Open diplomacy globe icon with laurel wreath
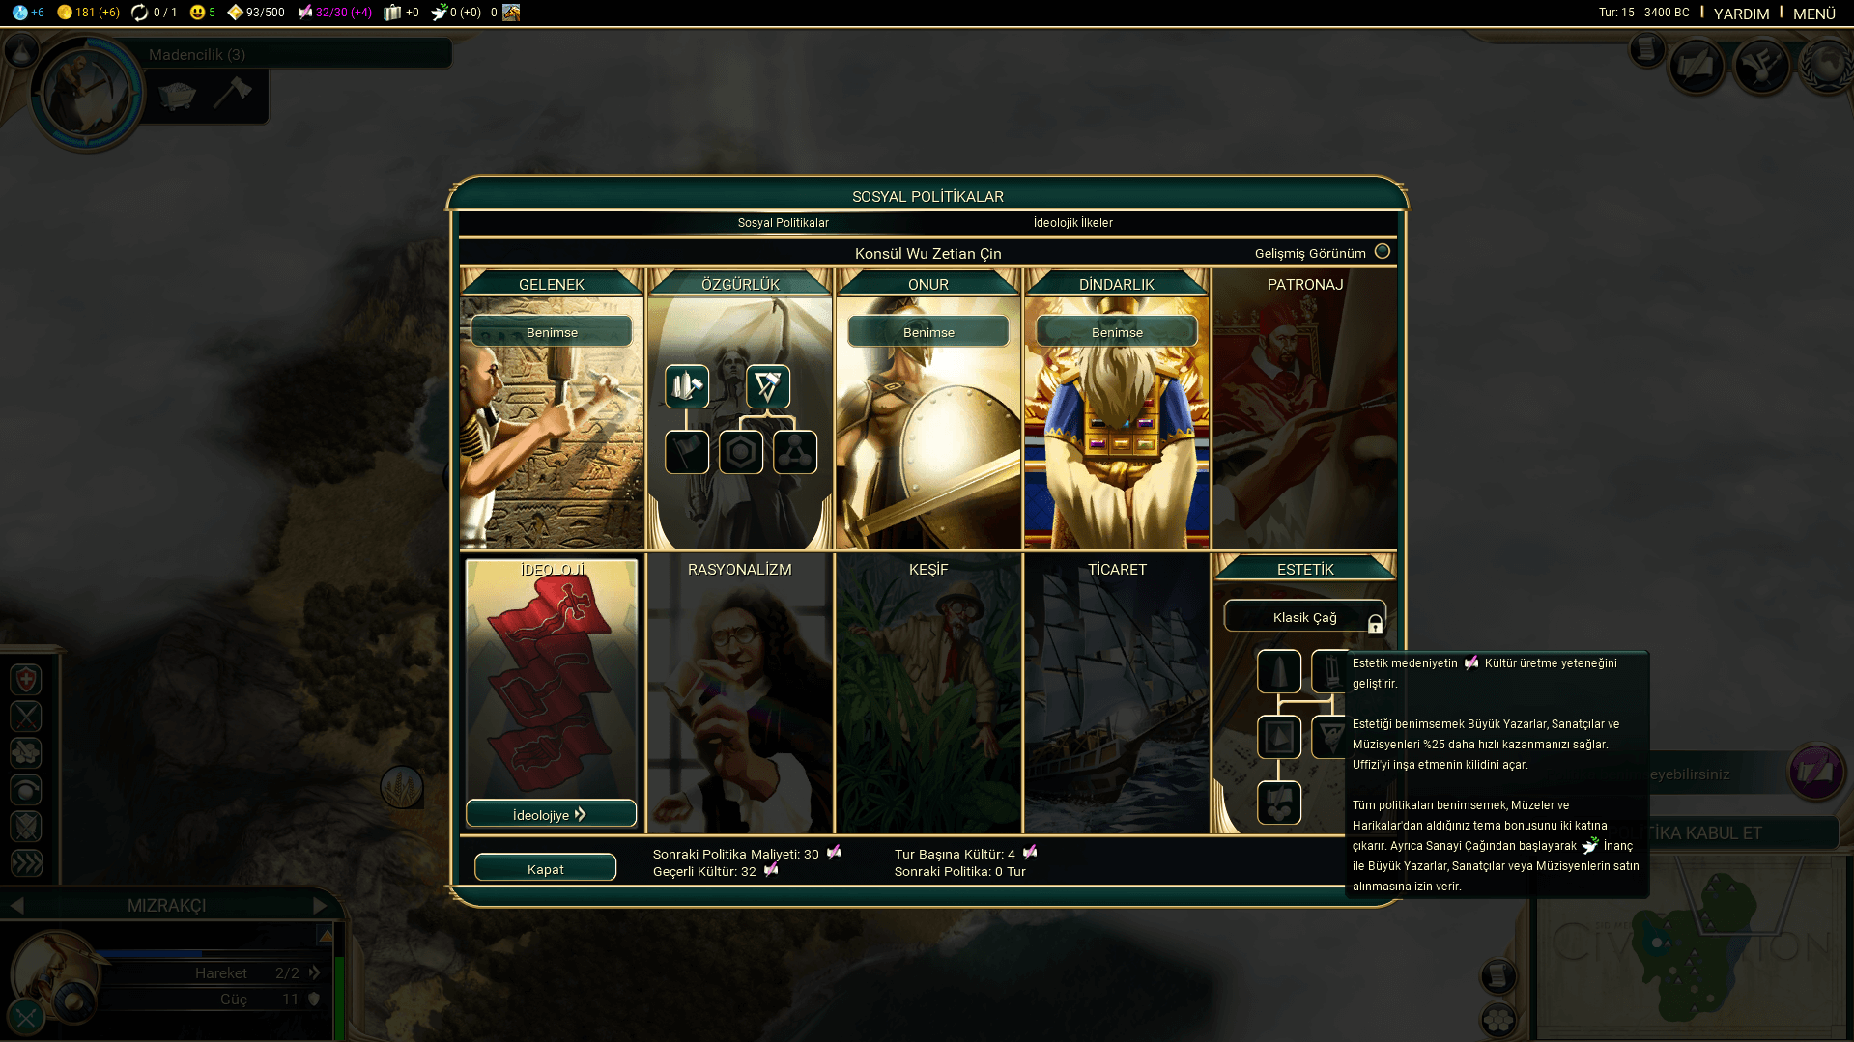The width and height of the screenshot is (1854, 1042). click(x=1827, y=66)
